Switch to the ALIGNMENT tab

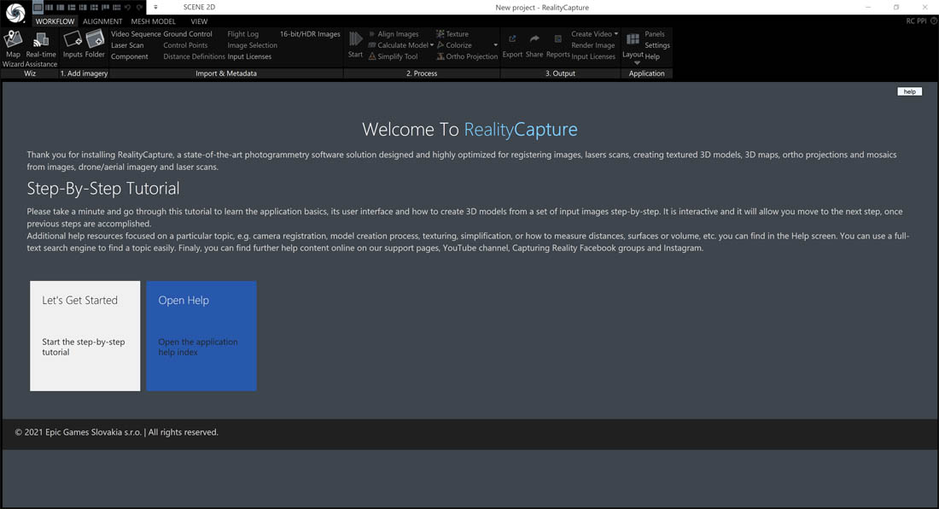tap(102, 21)
